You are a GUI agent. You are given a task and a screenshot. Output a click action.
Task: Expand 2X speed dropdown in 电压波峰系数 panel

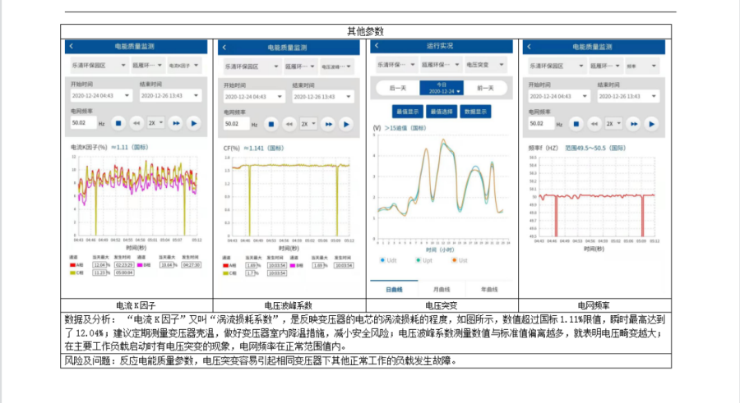click(x=308, y=124)
